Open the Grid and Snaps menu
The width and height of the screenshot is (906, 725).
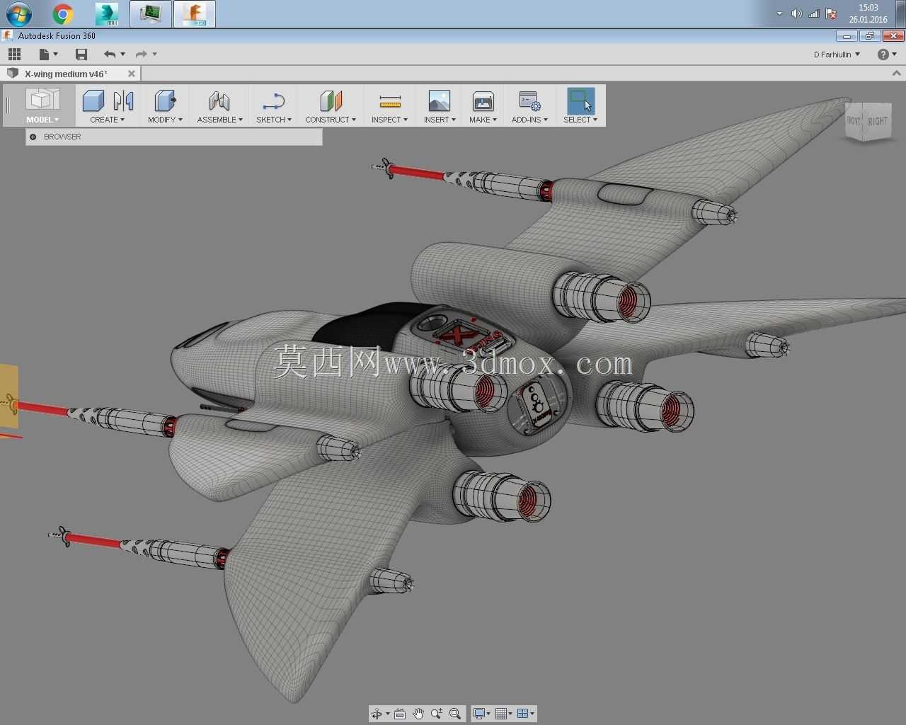pyautogui.click(x=504, y=714)
